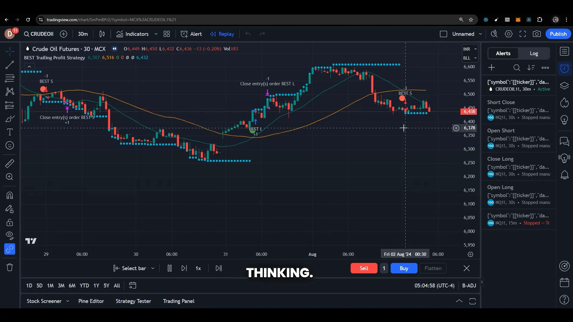Create an alert from top toolbar

point(191,34)
